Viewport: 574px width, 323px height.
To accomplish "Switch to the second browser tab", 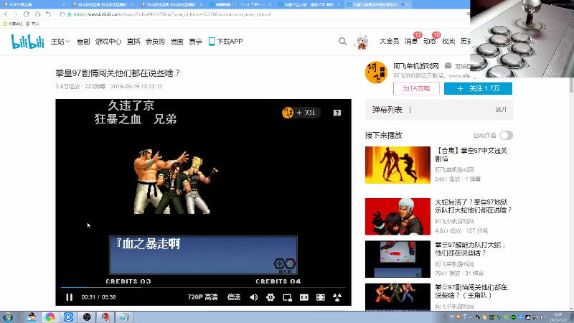I will tap(103, 4).
